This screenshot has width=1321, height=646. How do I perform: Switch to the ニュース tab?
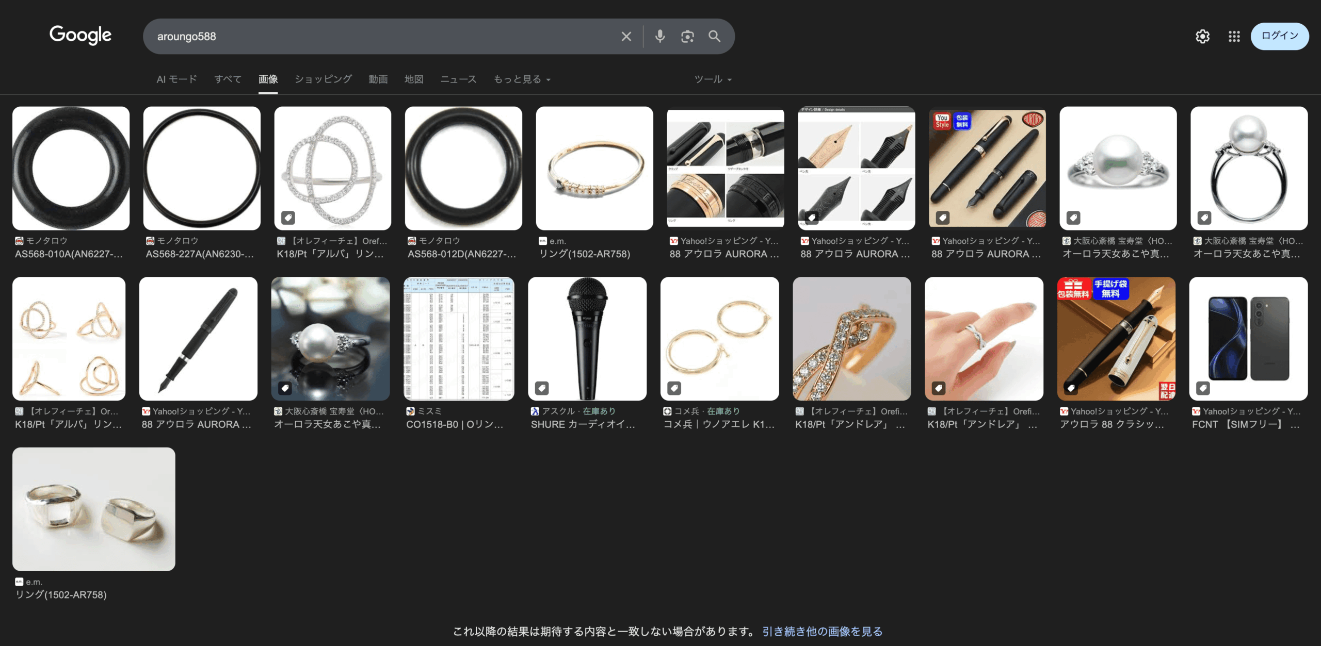pyautogui.click(x=458, y=79)
